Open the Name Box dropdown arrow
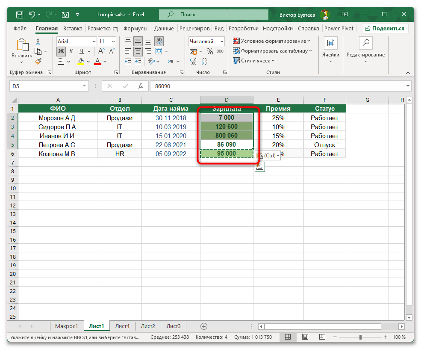The image size is (421, 349). click(x=84, y=86)
